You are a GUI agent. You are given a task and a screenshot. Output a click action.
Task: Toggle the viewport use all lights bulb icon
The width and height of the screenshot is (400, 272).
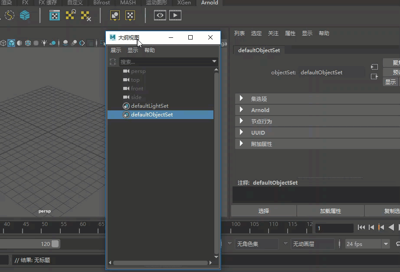(44, 43)
